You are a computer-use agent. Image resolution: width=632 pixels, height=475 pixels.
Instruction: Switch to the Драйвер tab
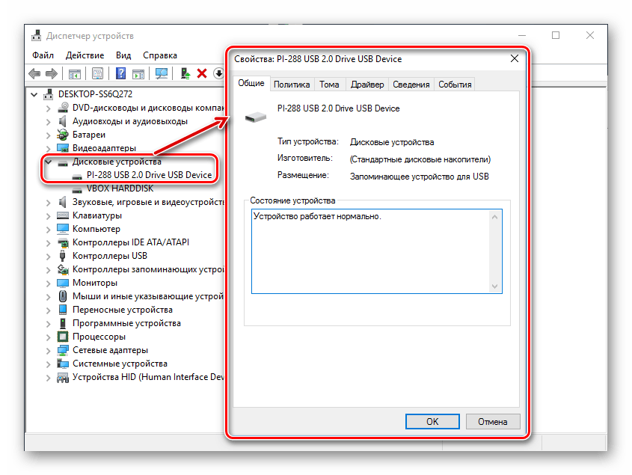coord(367,85)
